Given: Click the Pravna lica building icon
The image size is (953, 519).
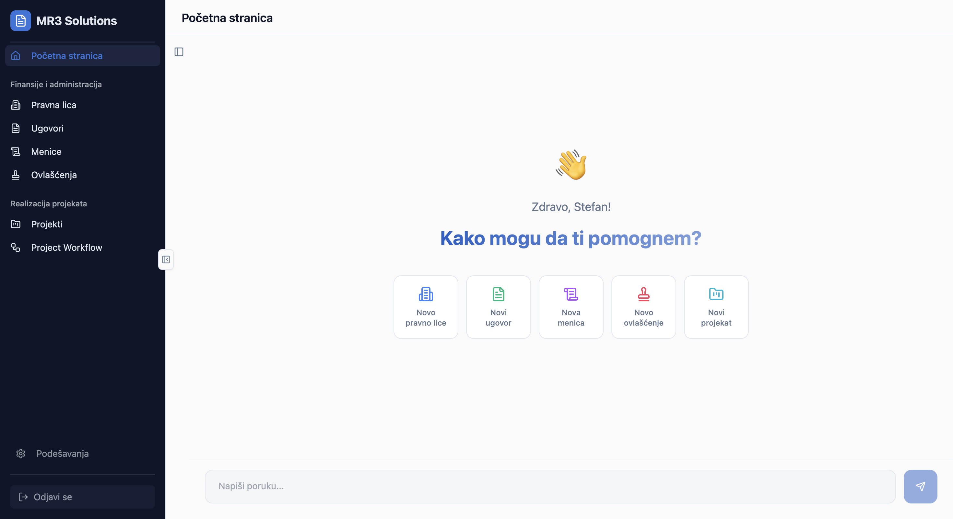Looking at the screenshot, I should pos(16,105).
